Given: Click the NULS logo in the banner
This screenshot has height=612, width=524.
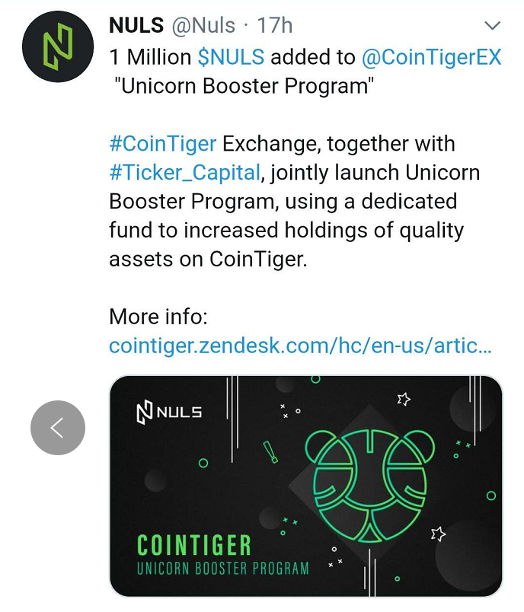Looking at the screenshot, I should pos(169,412).
